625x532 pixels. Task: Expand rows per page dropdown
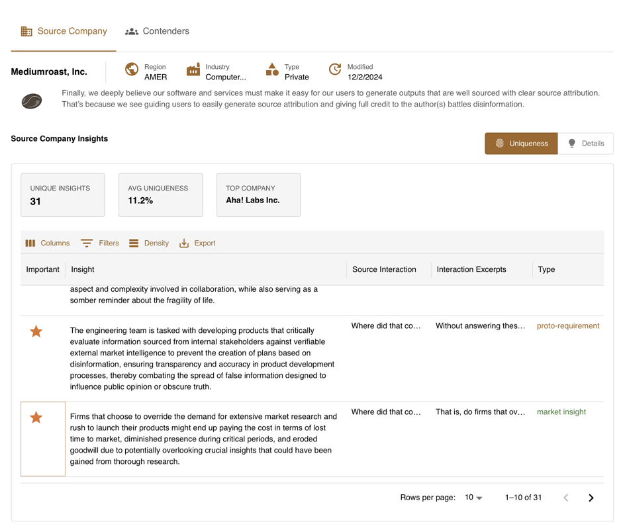[473, 498]
